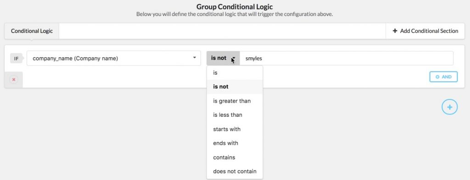This screenshot has width=470, height=180.
Task: Click the 'Group Conditional Logic' heading
Action: click(x=235, y=6)
